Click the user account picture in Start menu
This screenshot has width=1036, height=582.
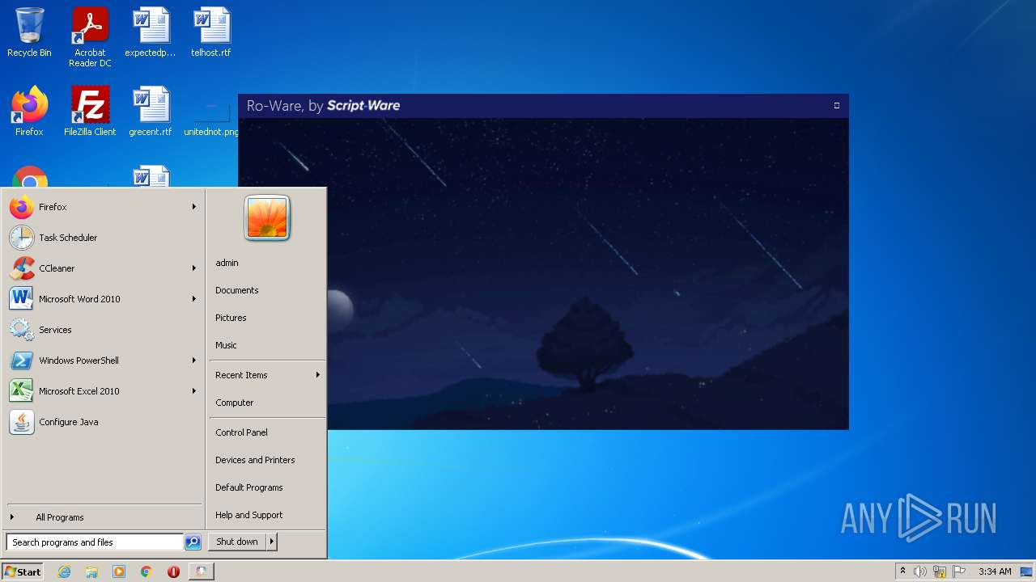pyautogui.click(x=267, y=218)
